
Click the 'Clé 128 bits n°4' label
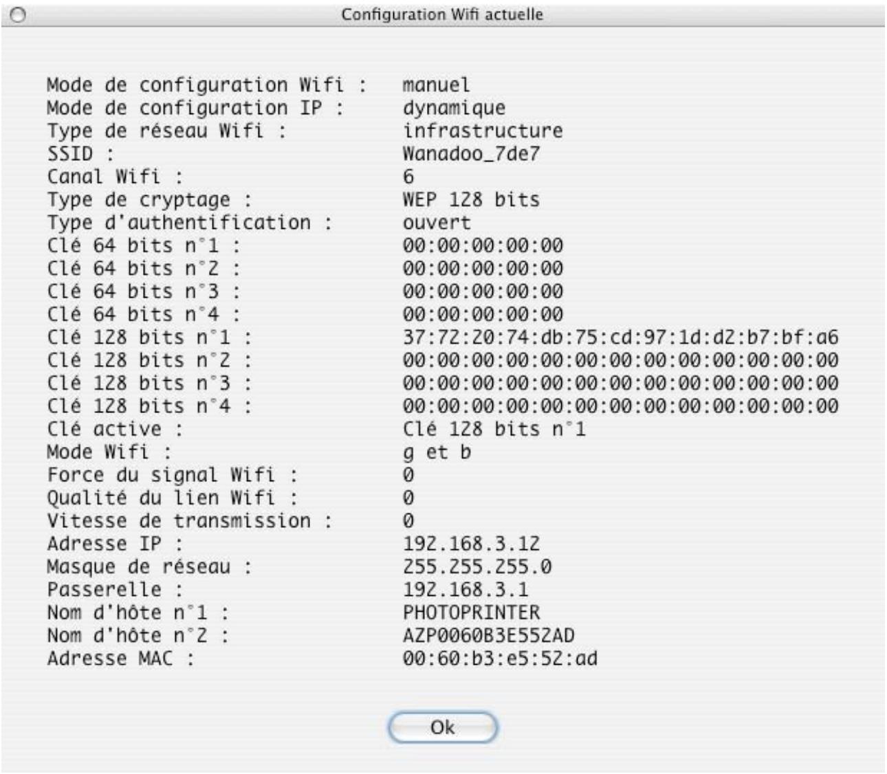(149, 406)
